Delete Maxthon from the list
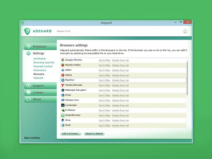 (x=121, y=80)
